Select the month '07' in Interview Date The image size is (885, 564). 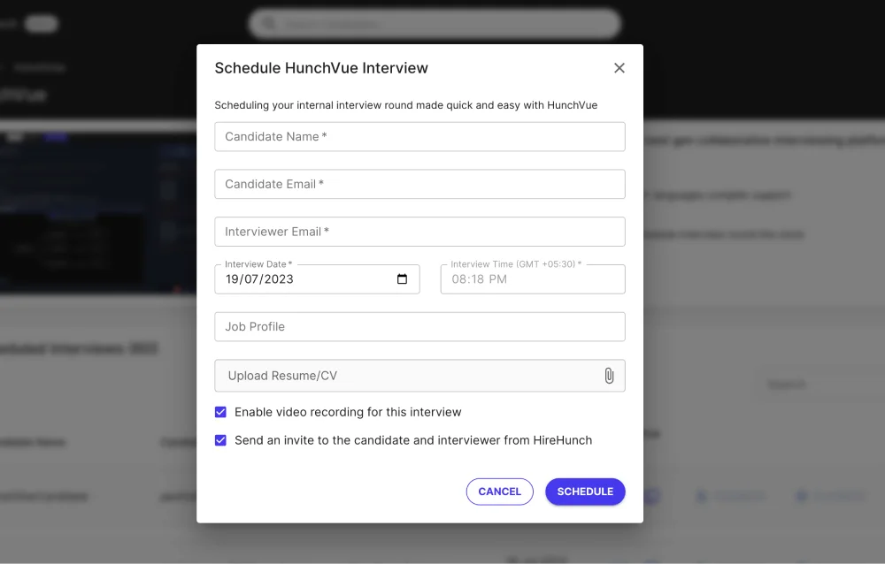coord(254,279)
